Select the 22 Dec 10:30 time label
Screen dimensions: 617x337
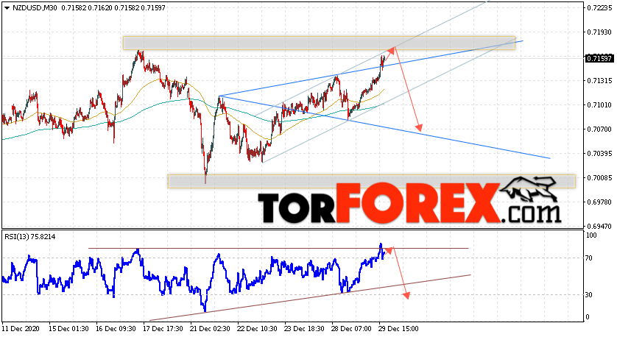(258, 328)
